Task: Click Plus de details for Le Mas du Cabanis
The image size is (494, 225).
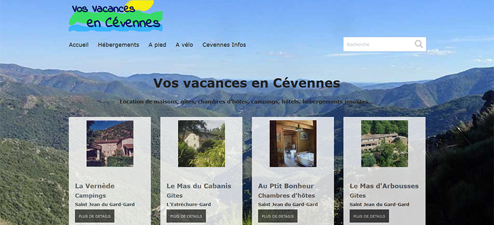Action: 186,216
